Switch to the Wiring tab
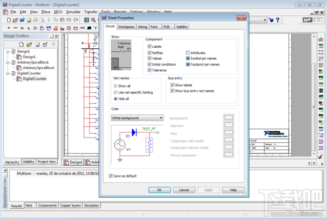Image resolution: width=327 pixels, height=219 pixels. (x=142, y=27)
